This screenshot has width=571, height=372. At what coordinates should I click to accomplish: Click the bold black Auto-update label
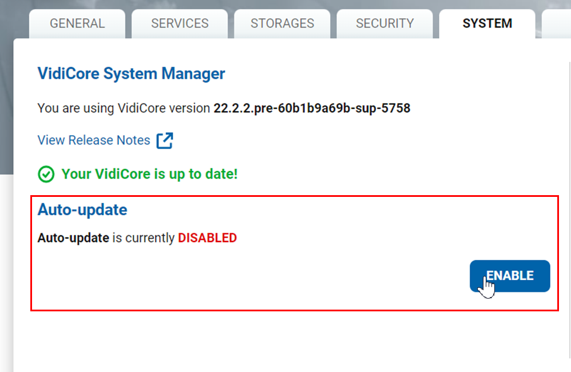[73, 238]
